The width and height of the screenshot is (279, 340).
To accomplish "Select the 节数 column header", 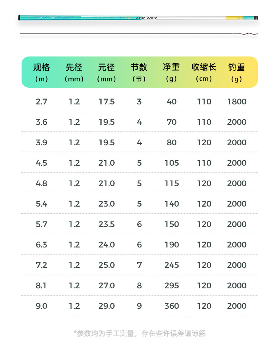I will coord(139,72).
